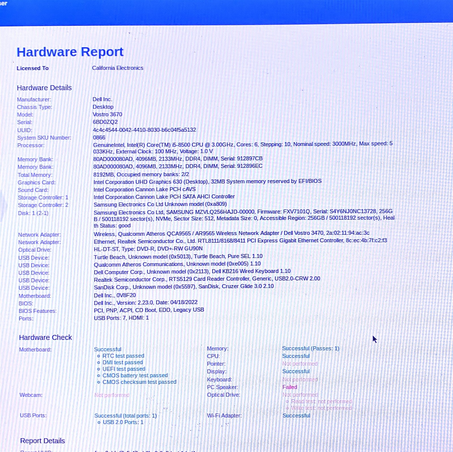
Task: Select the Vostro 3670 model value
Action: point(107,114)
